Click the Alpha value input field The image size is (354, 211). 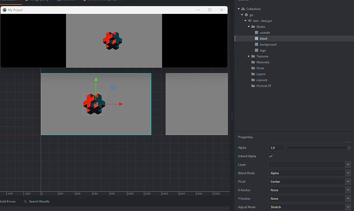click(276, 147)
